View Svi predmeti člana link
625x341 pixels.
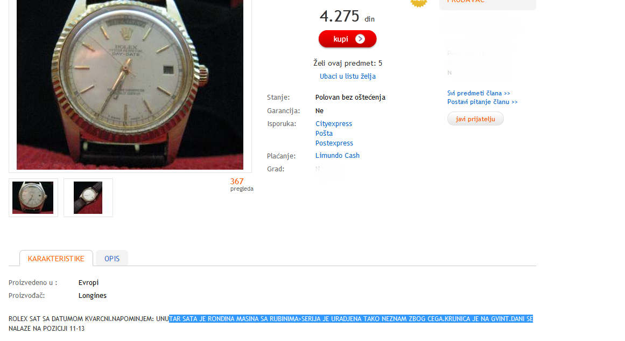[x=479, y=93]
